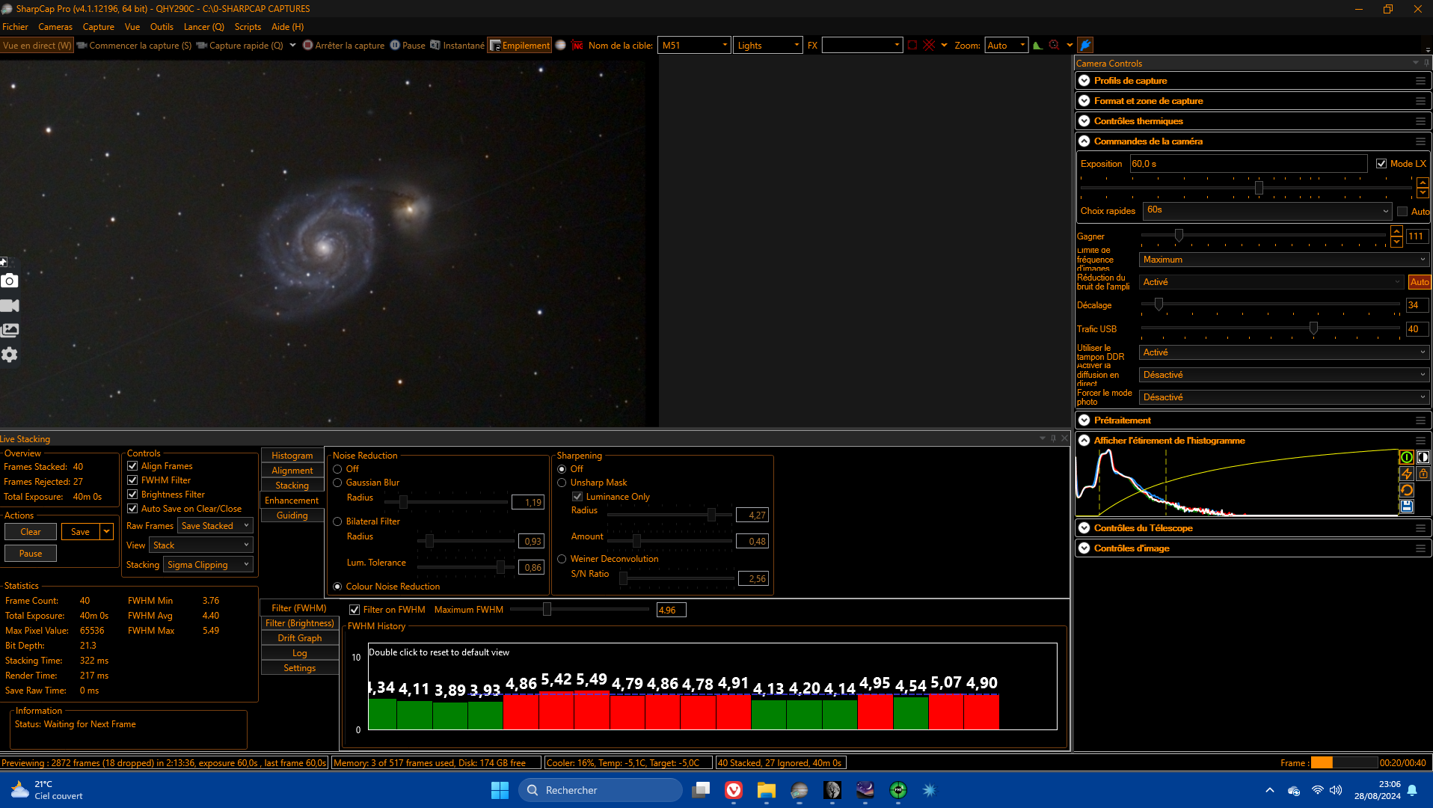Open the Drift Graph tab button
This screenshot has height=808, width=1433.
tap(299, 638)
